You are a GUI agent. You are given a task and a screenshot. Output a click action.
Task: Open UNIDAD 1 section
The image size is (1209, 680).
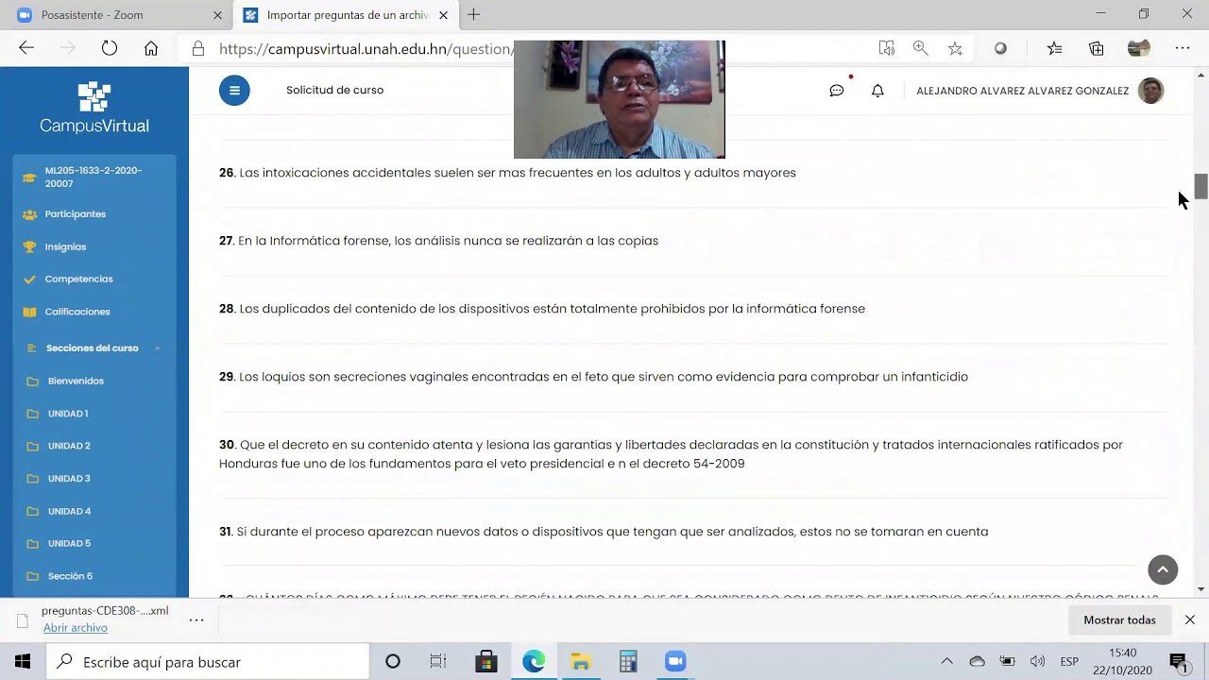point(68,414)
